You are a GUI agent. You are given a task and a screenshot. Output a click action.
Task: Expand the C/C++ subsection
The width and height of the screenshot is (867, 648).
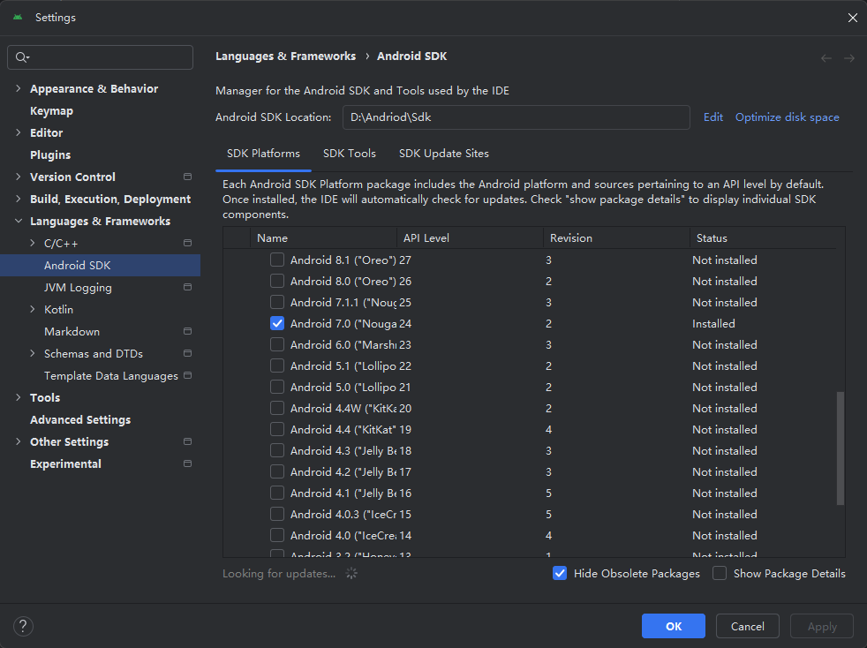coord(32,244)
